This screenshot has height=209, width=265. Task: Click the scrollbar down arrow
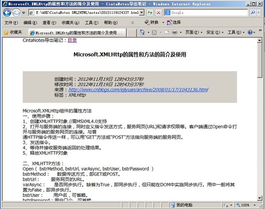(259, 198)
